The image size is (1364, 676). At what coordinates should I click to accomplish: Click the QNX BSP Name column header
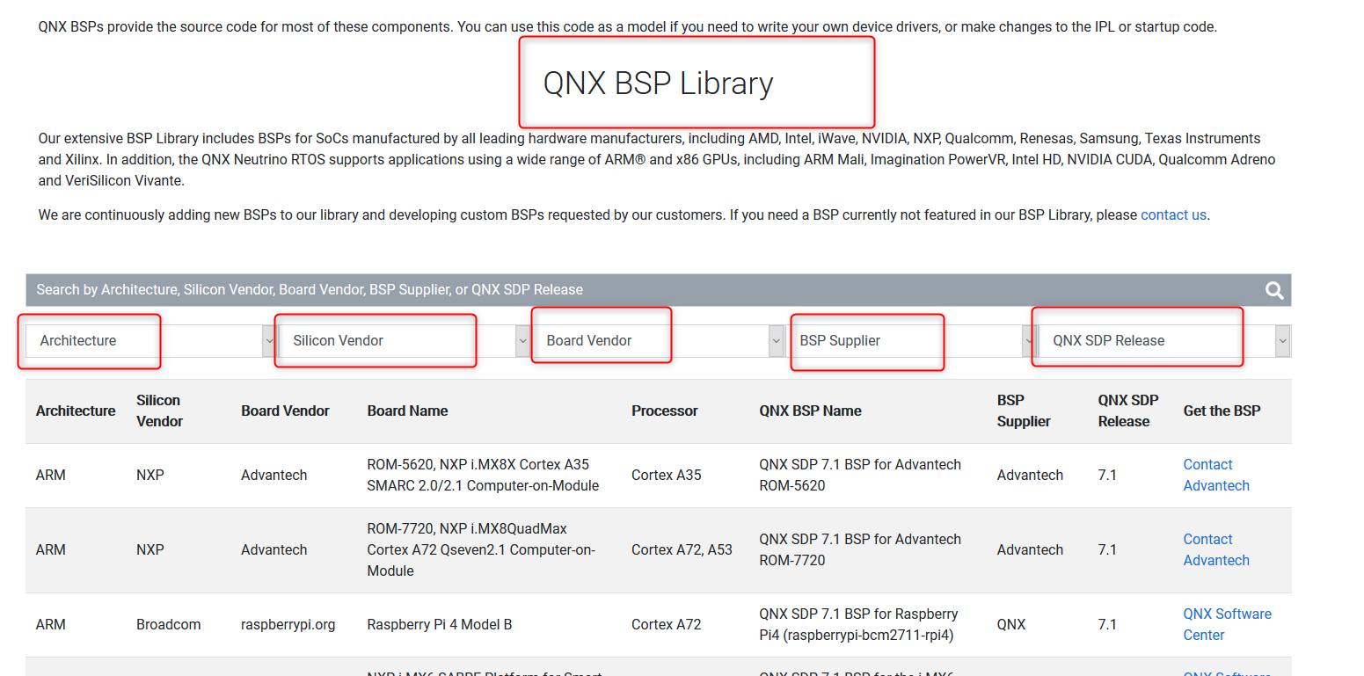pyautogui.click(x=810, y=411)
